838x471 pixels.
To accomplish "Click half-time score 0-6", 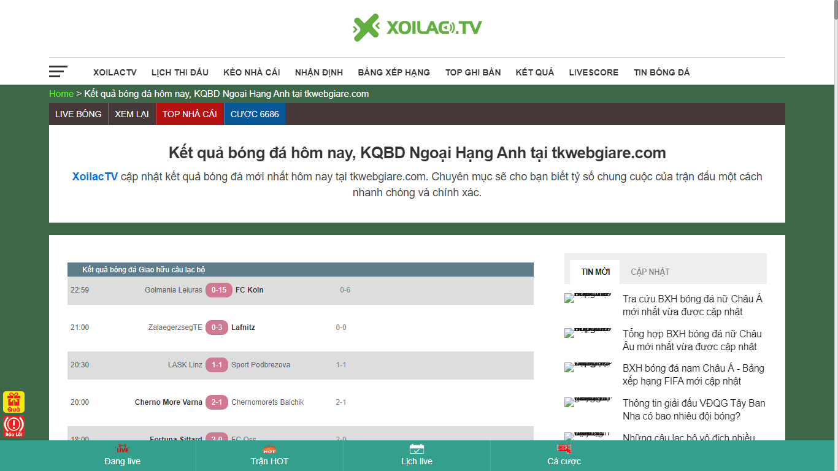I will click(x=345, y=290).
